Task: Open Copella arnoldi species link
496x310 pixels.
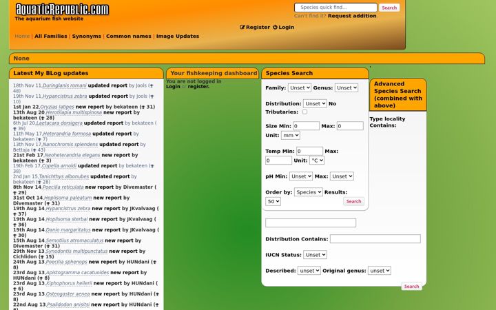Action: click(x=59, y=166)
